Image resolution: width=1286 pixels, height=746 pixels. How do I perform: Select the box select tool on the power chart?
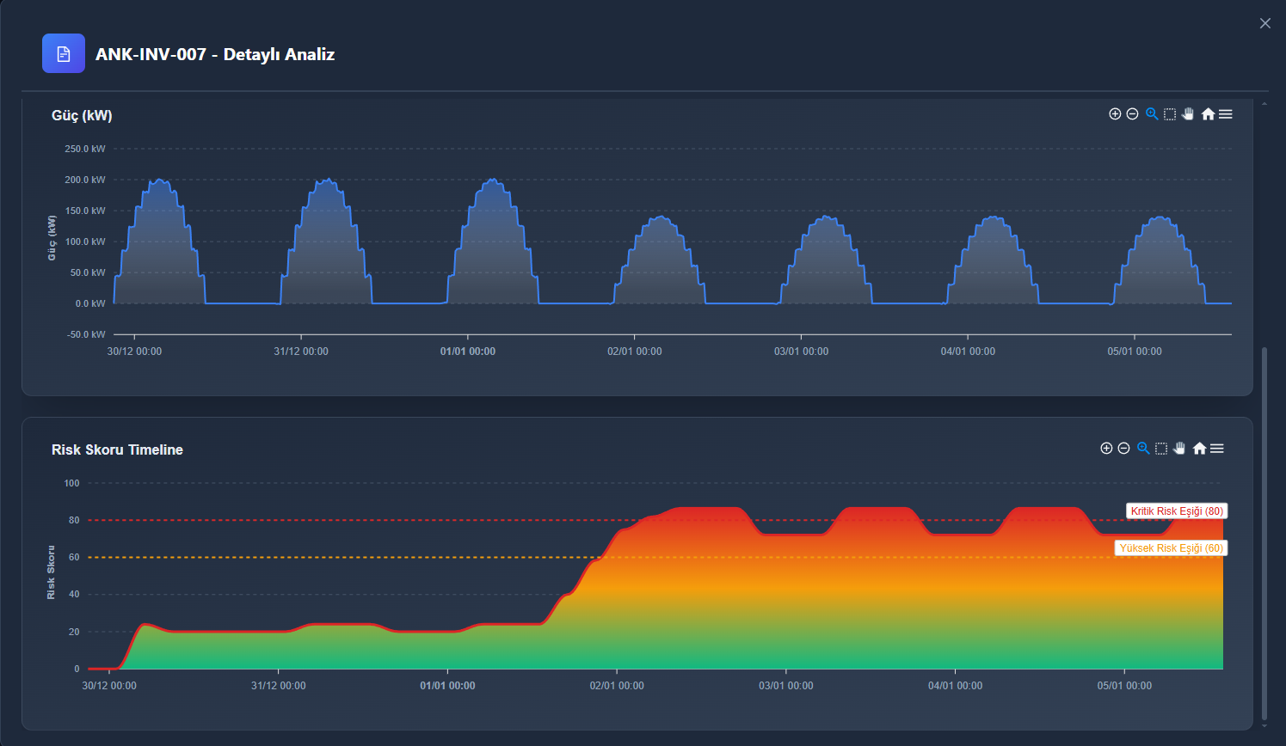(1169, 113)
